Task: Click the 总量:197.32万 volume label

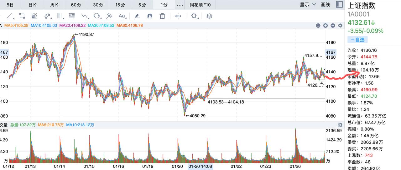Action: tap(23, 125)
